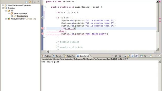Select (default package) in tree
The image size is (162, 91).
point(21,13)
